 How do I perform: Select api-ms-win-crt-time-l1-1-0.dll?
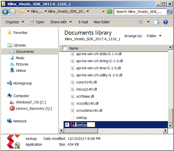pyautogui.click(x=99, y=68)
